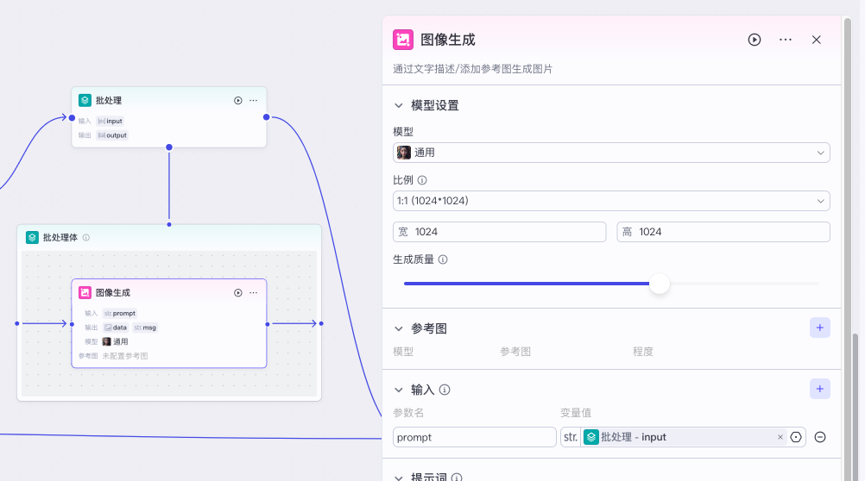The height and width of the screenshot is (481, 865).
Task: Collapse the 模型设置 section
Action: tap(399, 105)
